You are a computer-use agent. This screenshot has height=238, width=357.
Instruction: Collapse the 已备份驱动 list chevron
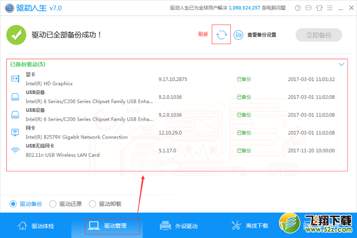click(341, 65)
